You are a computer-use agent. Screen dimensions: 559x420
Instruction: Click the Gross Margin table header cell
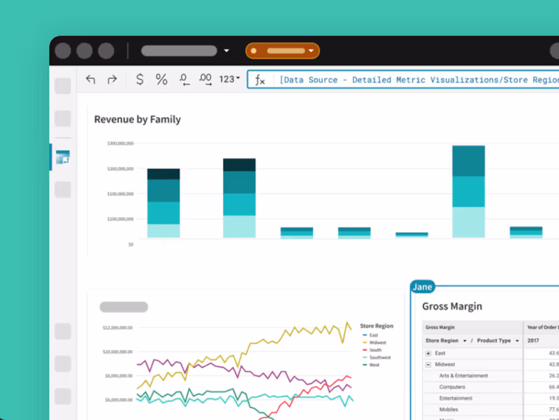click(440, 327)
